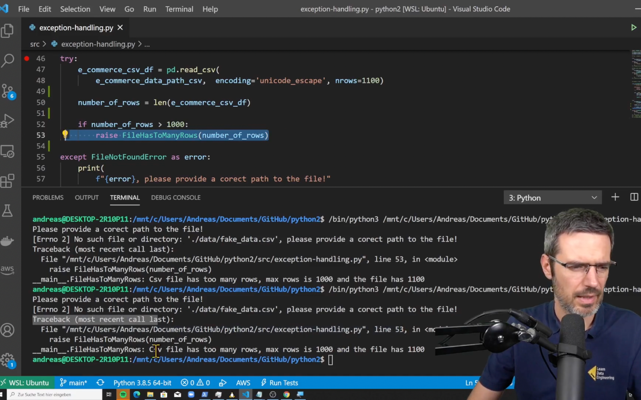Close the exception-handling.py tab
This screenshot has width=641, height=400.
coord(120,27)
